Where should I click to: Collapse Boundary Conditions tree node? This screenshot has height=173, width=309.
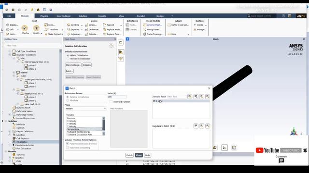pyautogui.click(x=10, y=55)
